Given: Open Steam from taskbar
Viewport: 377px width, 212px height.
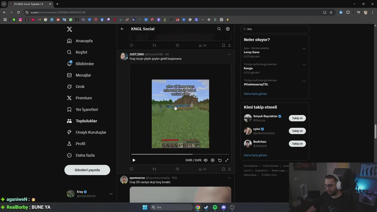Looking at the screenshot, I should (206, 207).
